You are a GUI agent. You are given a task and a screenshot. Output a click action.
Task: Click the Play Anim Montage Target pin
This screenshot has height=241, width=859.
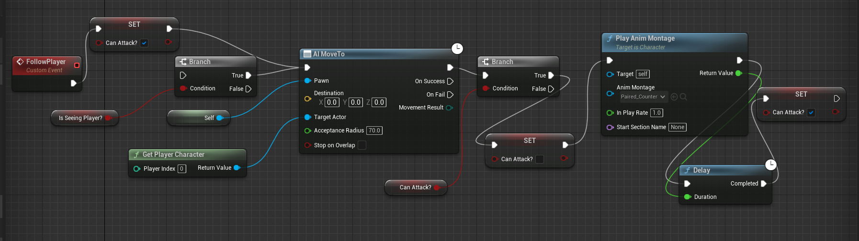[610, 74]
